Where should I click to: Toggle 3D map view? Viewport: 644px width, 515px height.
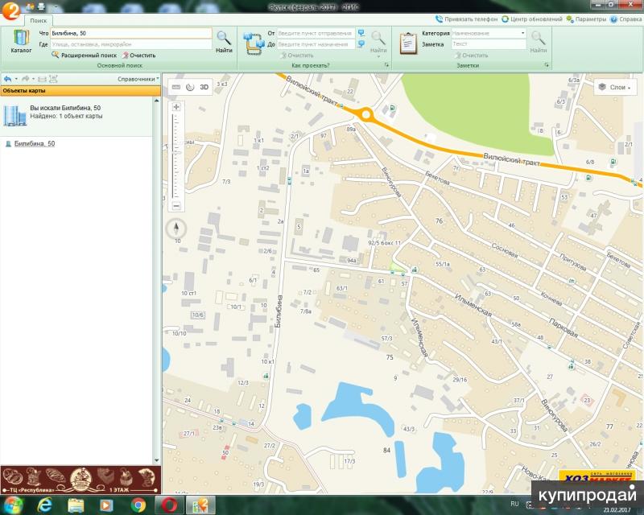[x=204, y=87]
